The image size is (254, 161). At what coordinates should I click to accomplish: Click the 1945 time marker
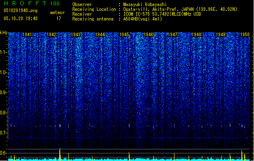pos(124,35)
